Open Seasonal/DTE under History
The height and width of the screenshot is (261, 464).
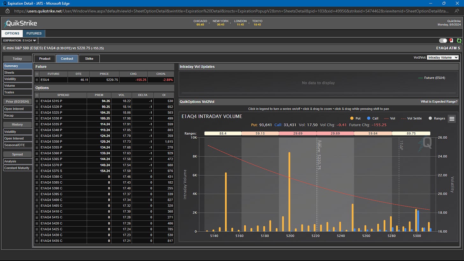pyautogui.click(x=18, y=145)
